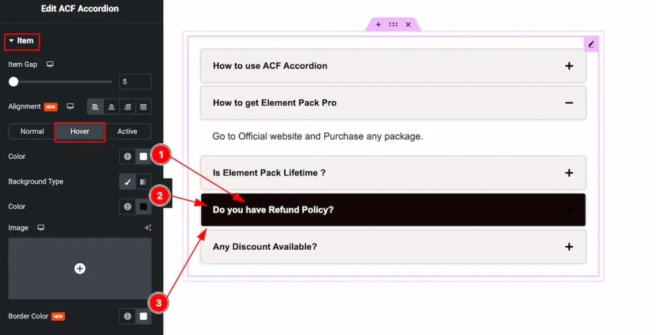Click the drag-handle dots on section tab
This screenshot has height=335, width=656.
(x=393, y=25)
